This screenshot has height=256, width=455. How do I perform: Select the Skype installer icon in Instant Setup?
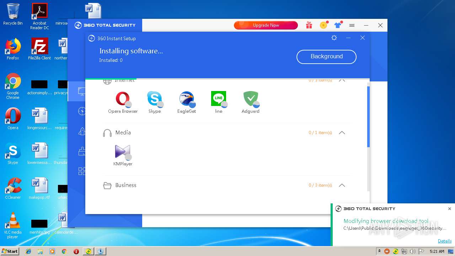point(155,99)
